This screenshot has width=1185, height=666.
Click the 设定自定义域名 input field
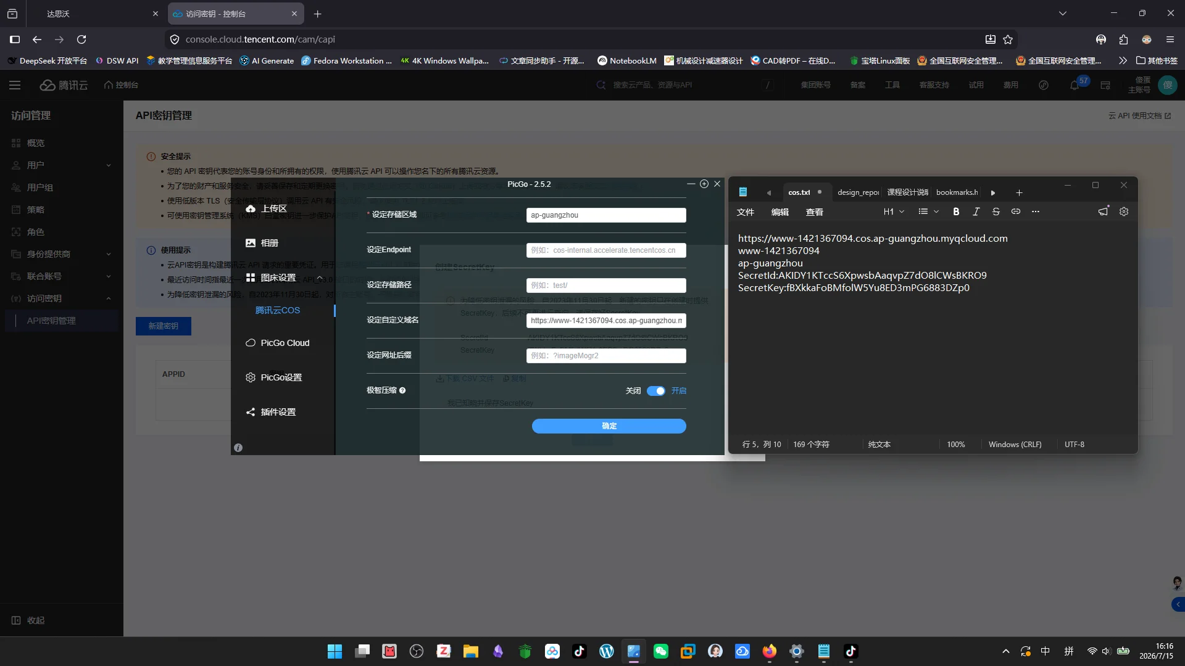pos(606,321)
